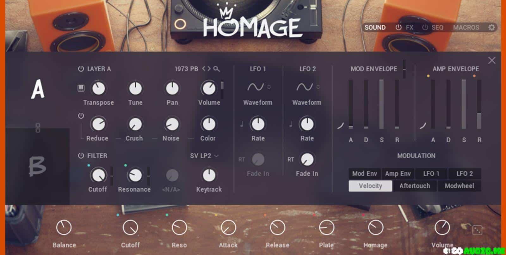Open the 1973 PB sample name menu
The height and width of the screenshot is (255, 506).
(x=186, y=69)
